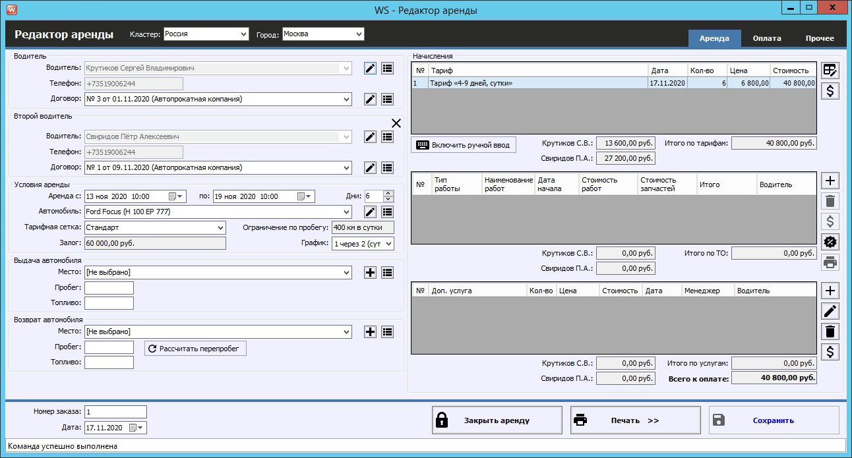Click pencil icon to edit additional service
Screen dimensions: 852x458
click(830, 311)
